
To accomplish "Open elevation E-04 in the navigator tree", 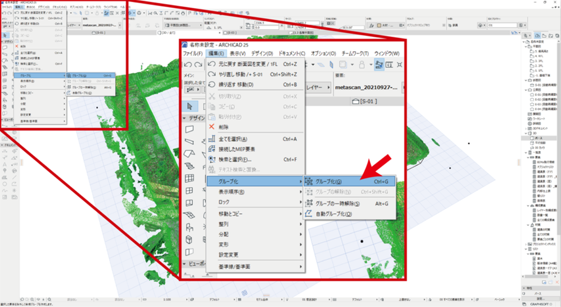I will point(543,109).
